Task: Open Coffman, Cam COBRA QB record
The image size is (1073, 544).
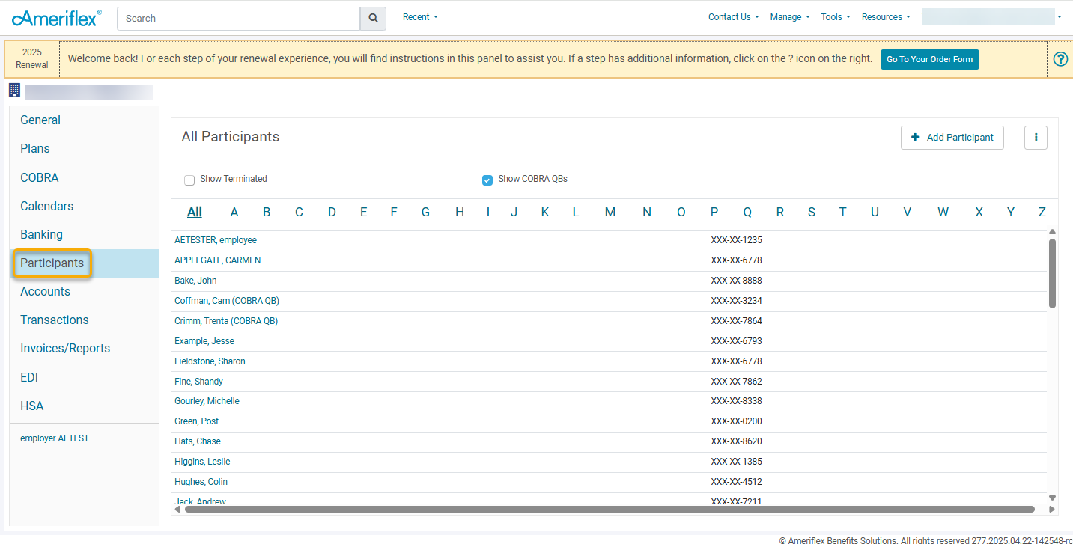Action: click(x=227, y=301)
